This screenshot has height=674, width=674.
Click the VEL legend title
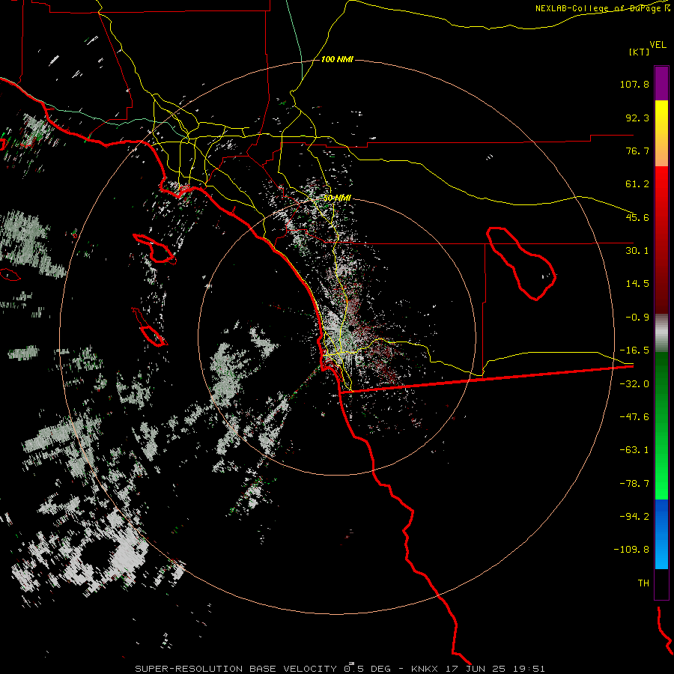(x=658, y=45)
